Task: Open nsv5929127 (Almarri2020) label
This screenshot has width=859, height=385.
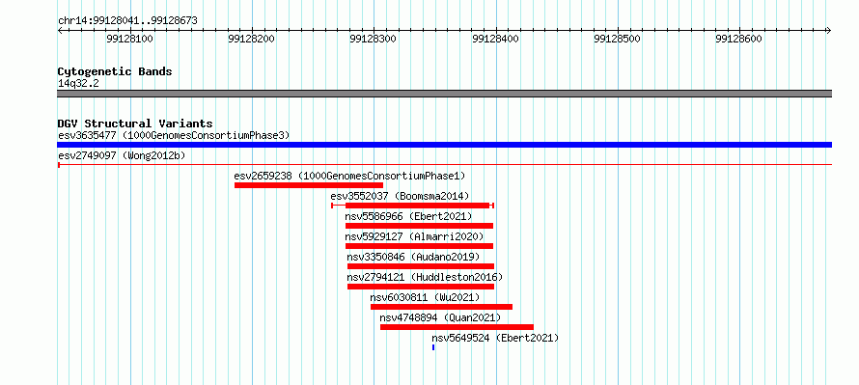Action: click(x=415, y=236)
